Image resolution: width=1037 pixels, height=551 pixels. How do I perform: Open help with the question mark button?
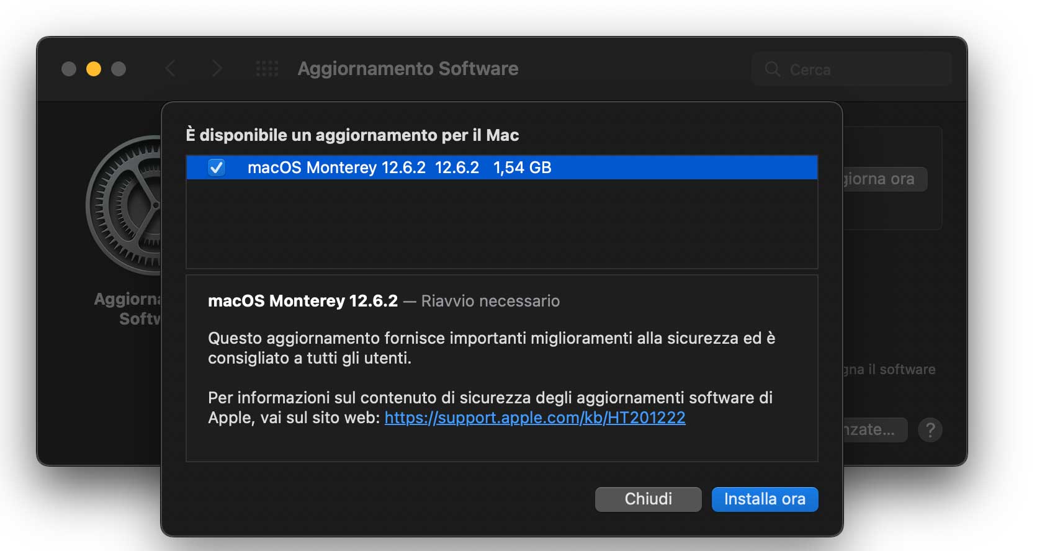pos(930,429)
